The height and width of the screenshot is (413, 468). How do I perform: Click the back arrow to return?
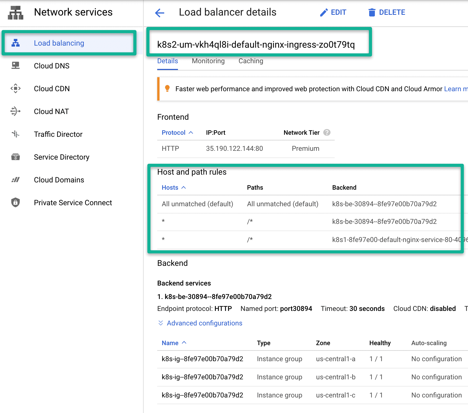(160, 12)
